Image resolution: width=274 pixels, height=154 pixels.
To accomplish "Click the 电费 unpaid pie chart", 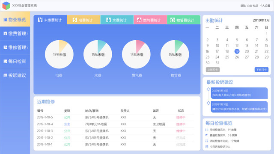I will [59, 54].
